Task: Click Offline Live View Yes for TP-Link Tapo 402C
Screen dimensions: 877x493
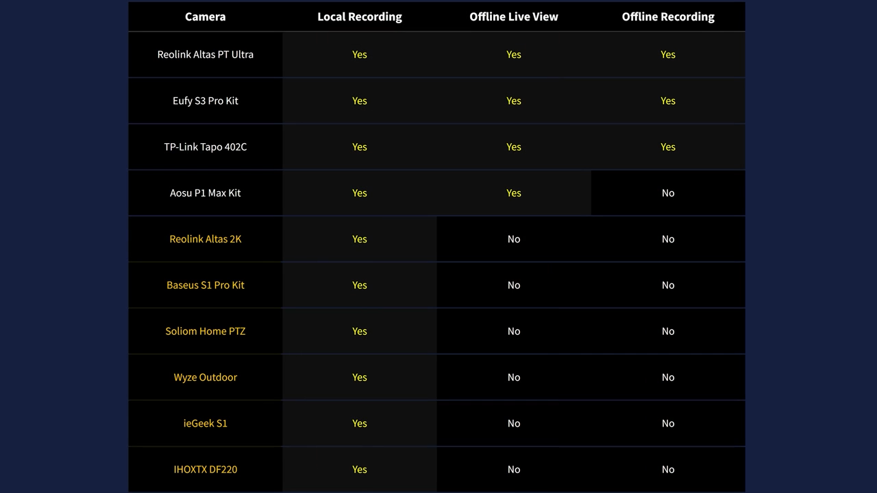Action: [514, 147]
